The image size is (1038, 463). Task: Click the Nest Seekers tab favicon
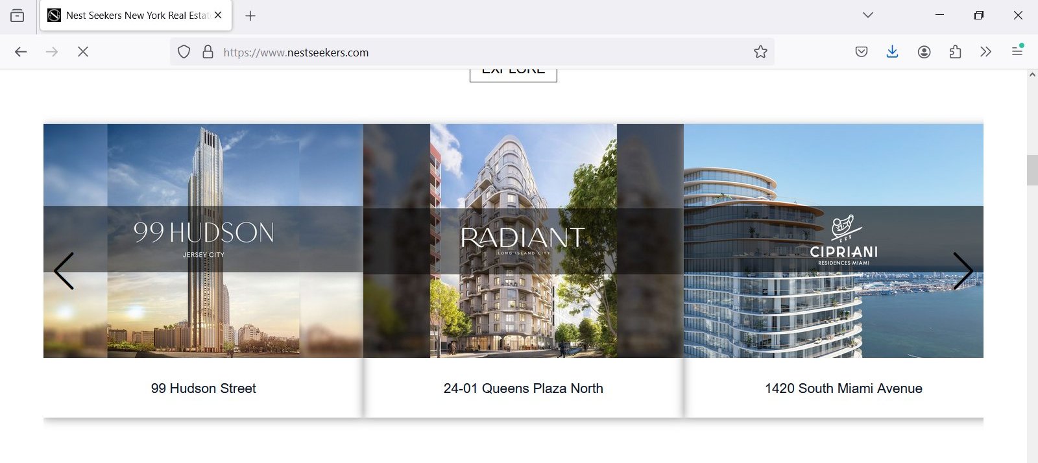coord(54,16)
